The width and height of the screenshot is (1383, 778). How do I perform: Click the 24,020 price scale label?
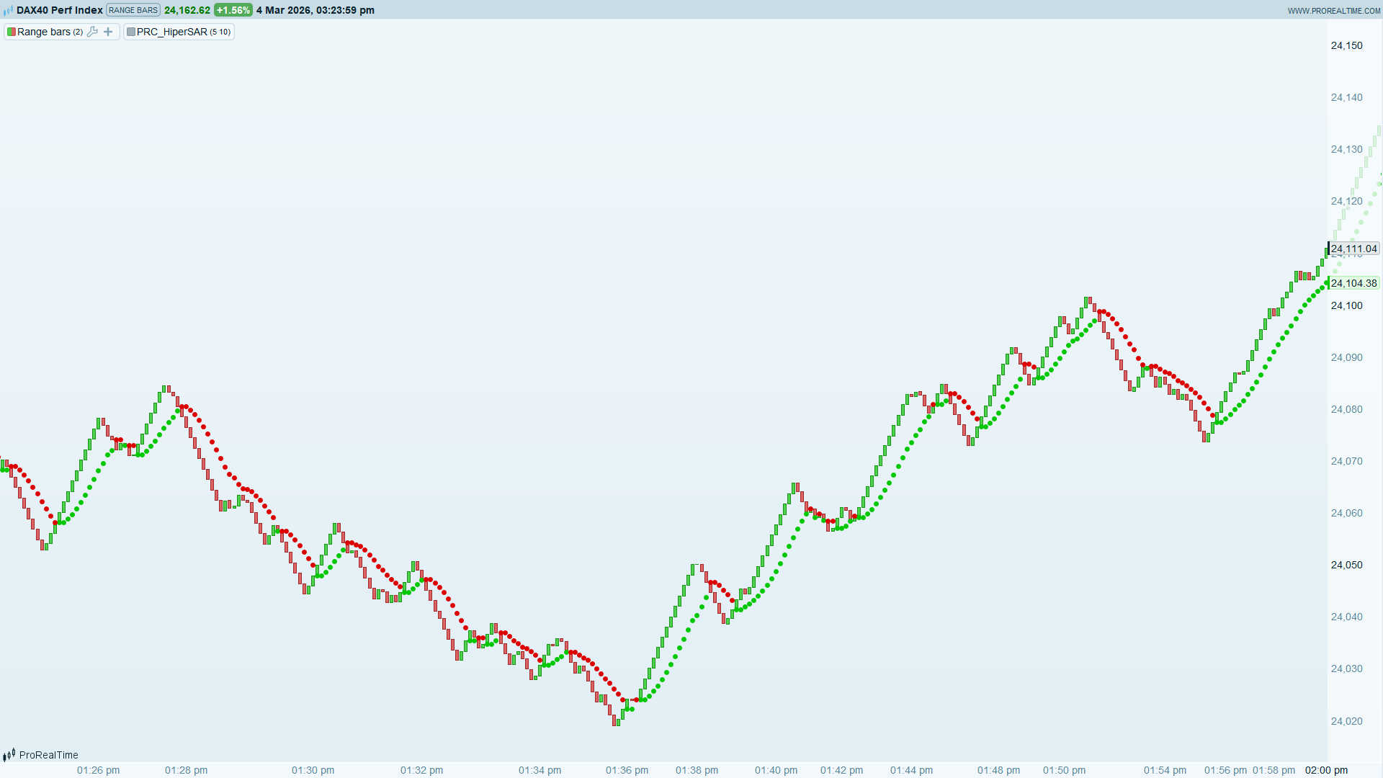1346,721
